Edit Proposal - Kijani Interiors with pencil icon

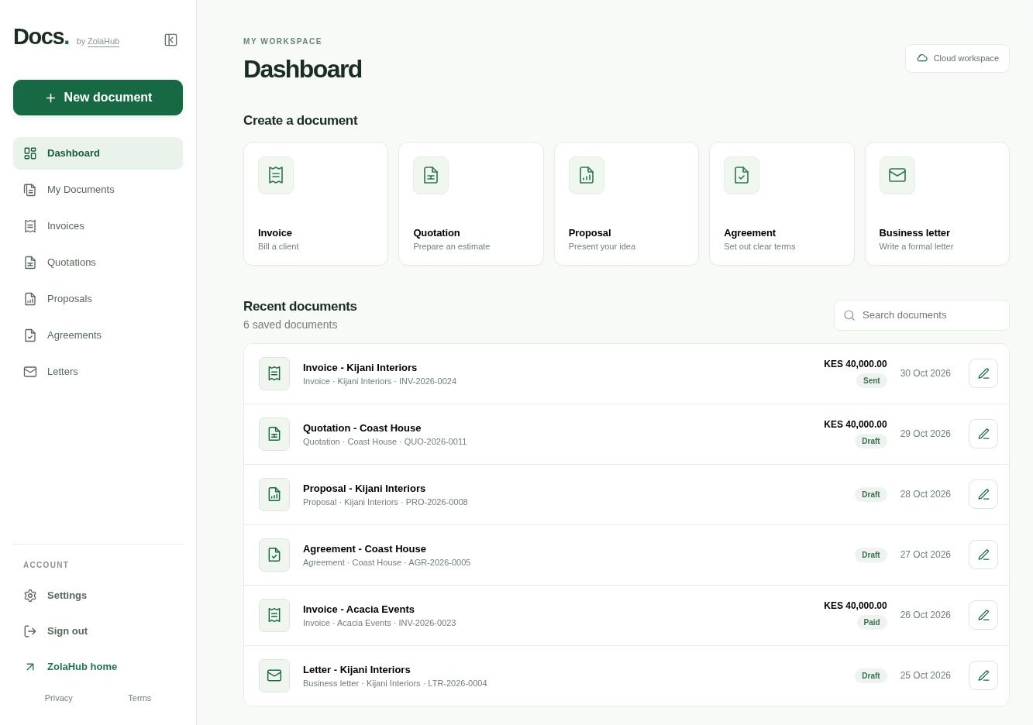[x=983, y=494]
